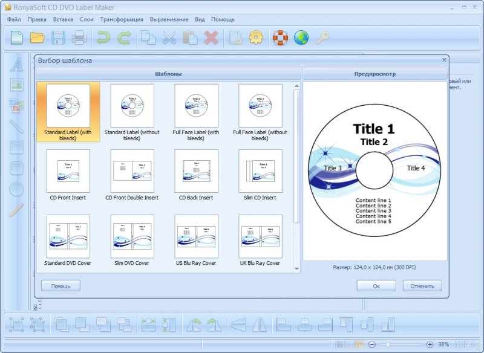
Task: Open the Слои menu
Action: point(87,19)
